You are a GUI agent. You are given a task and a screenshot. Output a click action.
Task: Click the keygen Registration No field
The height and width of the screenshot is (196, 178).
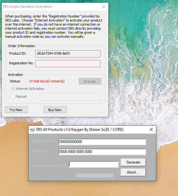pyautogui.click(x=102, y=142)
